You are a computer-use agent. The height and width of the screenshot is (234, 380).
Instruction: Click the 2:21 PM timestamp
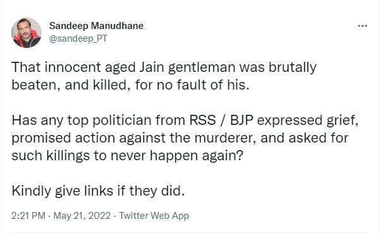[28, 215]
